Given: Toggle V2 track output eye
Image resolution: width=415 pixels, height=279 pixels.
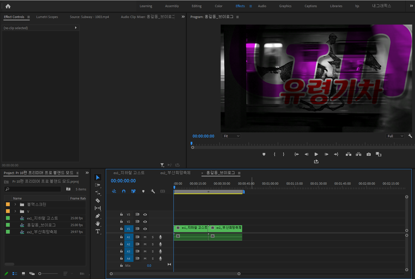Looking at the screenshot, I should click(x=145, y=222).
